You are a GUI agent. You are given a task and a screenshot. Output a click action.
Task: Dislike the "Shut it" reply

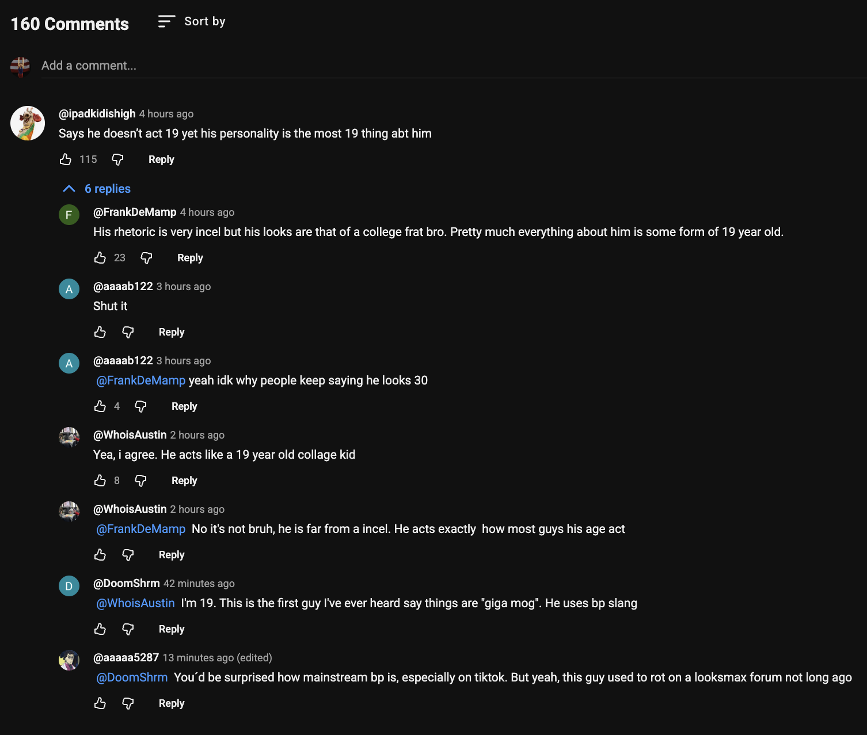(128, 332)
